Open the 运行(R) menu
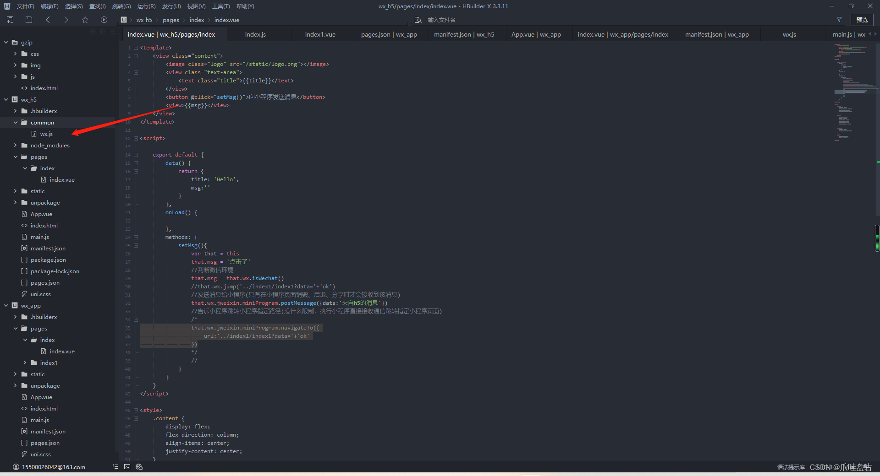The width and height of the screenshot is (880, 476). 146,6
